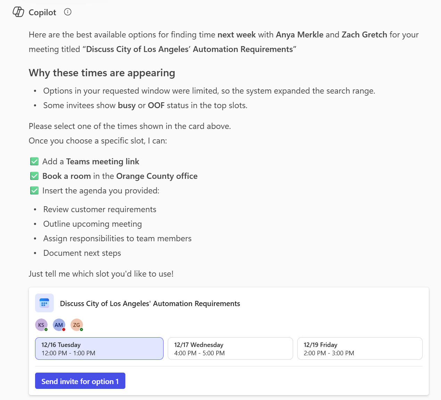Click the Copilot name label
This screenshot has width=441, height=400.
pyautogui.click(x=42, y=12)
